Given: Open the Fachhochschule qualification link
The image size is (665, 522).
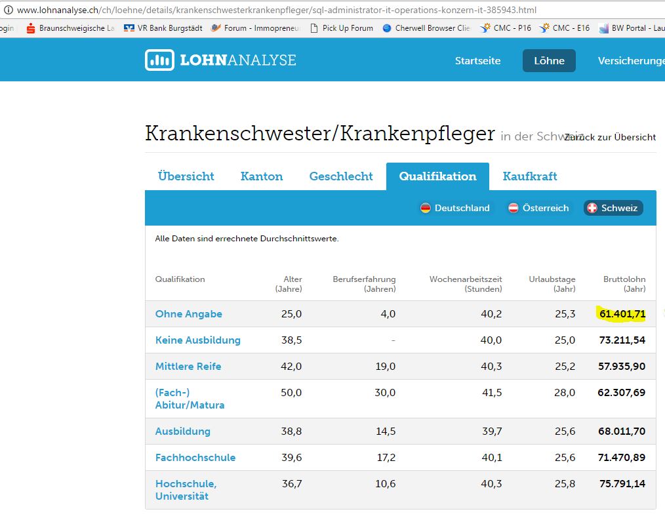Looking at the screenshot, I should 195,458.
